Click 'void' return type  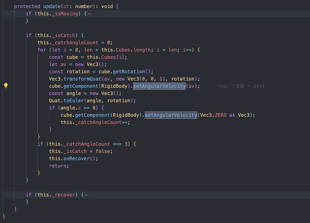[x=107, y=6]
